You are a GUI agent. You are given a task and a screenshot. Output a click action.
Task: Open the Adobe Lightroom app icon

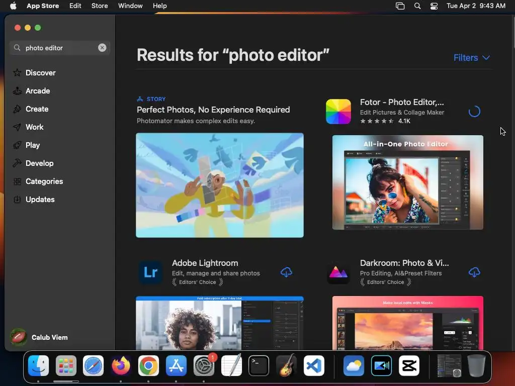pyautogui.click(x=150, y=272)
